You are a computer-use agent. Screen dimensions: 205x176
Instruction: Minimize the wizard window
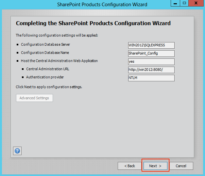[175, 3]
